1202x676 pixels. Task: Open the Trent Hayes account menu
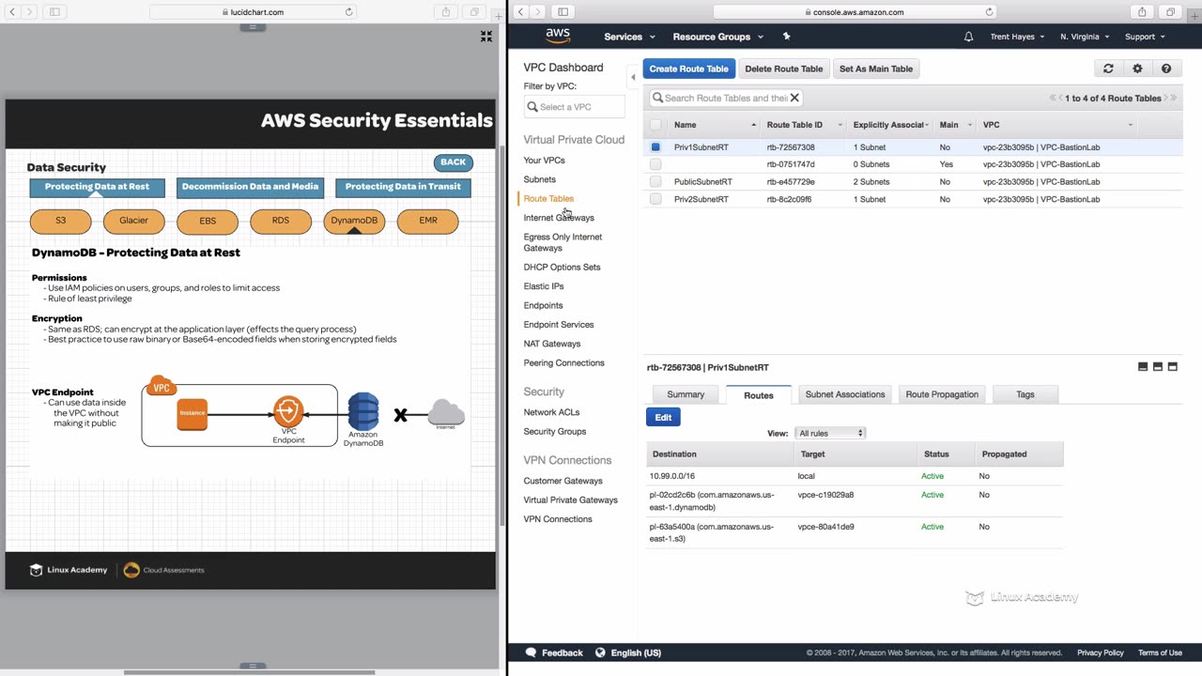[1017, 37]
